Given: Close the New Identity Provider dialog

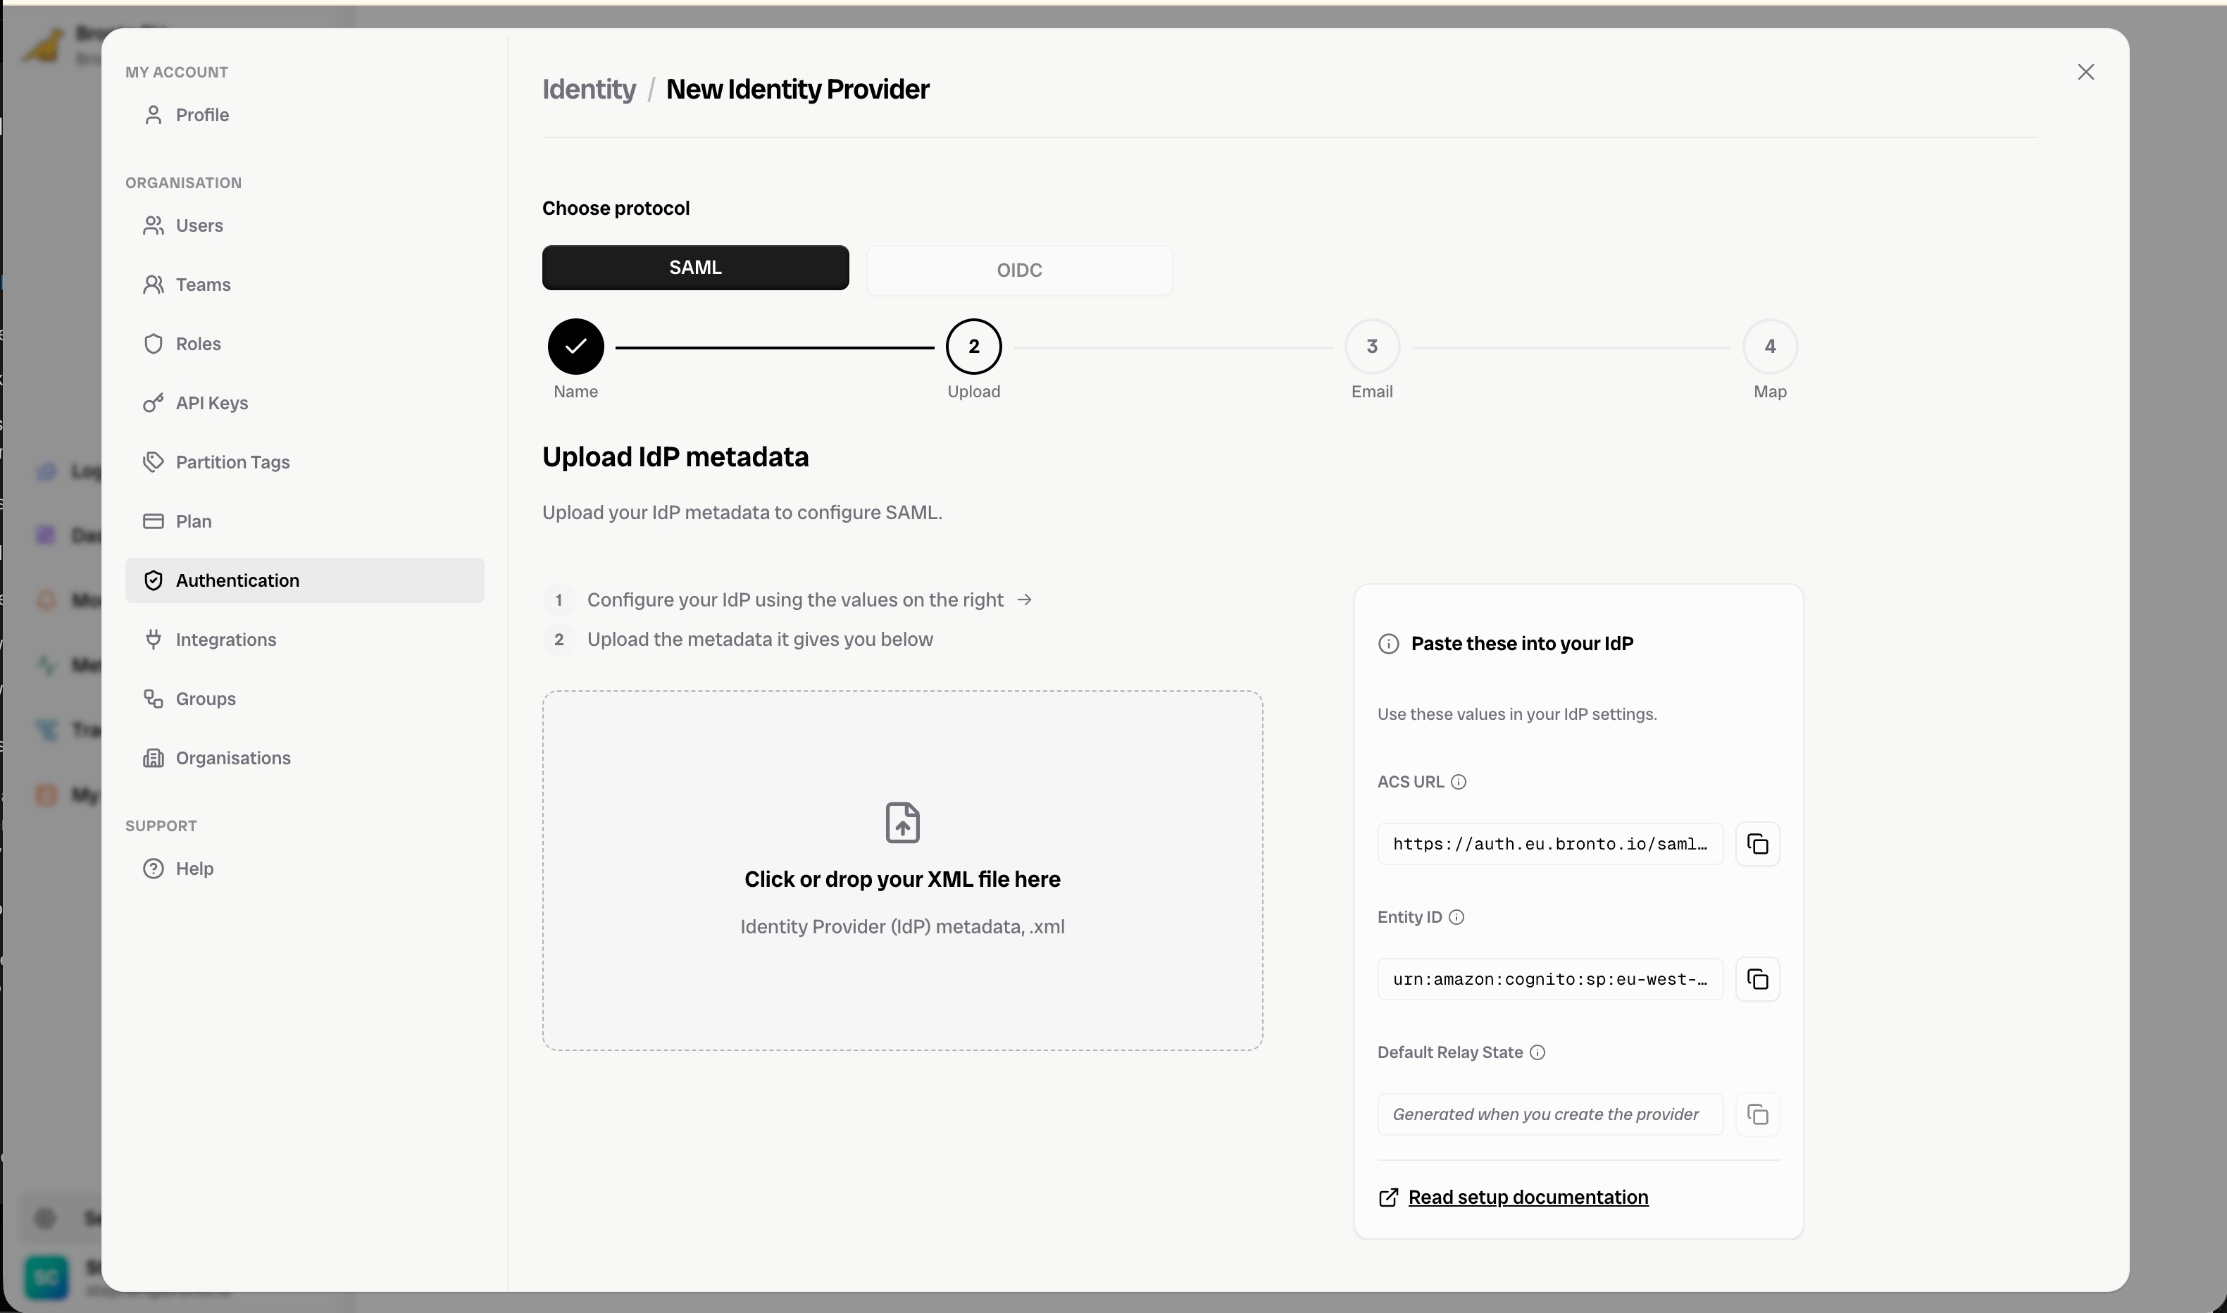Looking at the screenshot, I should 2085,73.
